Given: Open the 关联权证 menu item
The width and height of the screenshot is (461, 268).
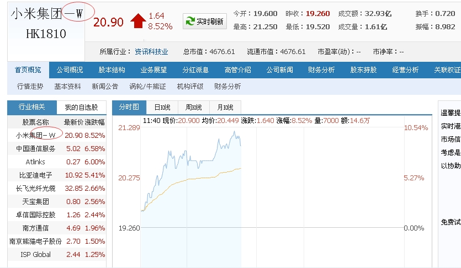Looking at the screenshot, I should pyautogui.click(x=447, y=70).
